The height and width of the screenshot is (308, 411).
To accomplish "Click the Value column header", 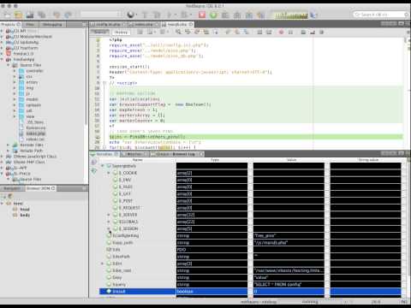I will pos(291,160).
